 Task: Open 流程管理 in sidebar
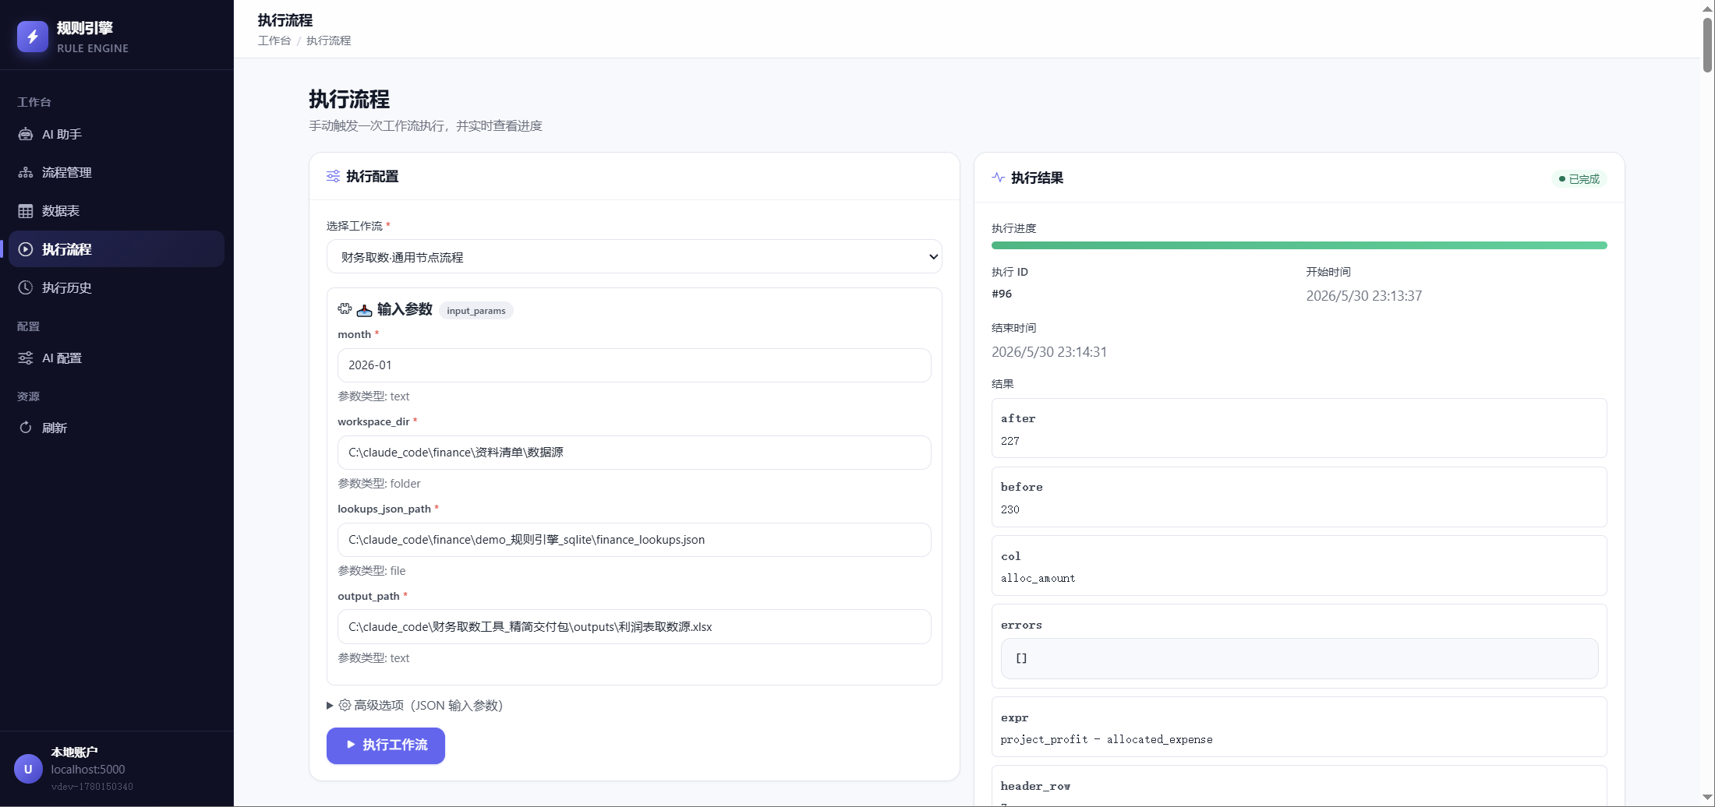point(116,172)
